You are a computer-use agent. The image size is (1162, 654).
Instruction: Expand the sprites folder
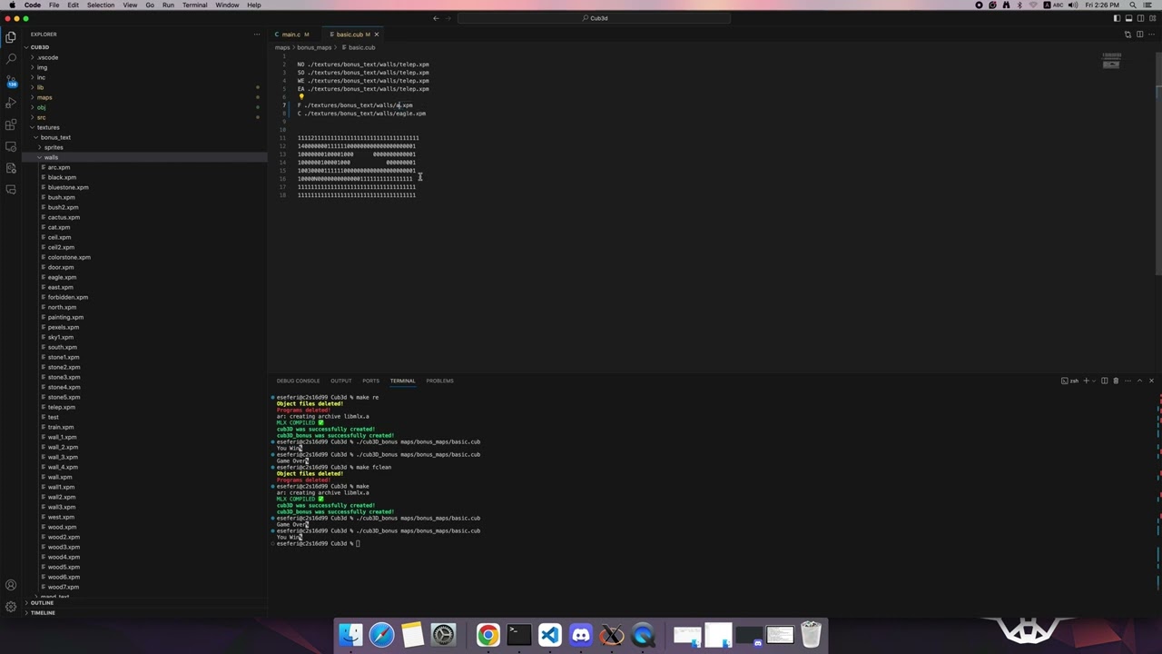144,147
